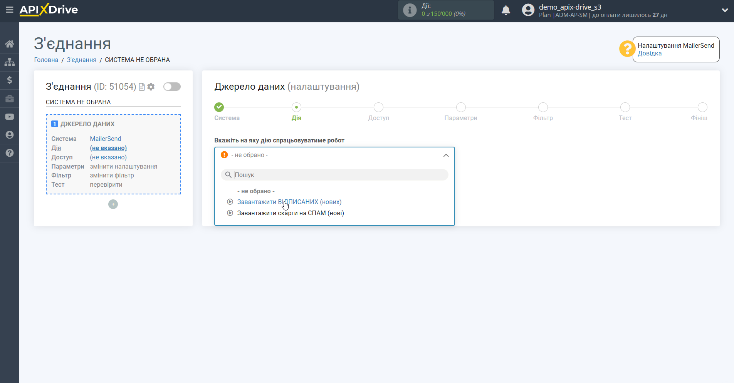This screenshot has width=734, height=383.
Task: Open the briefcase sidebar icon
Action: [10, 99]
